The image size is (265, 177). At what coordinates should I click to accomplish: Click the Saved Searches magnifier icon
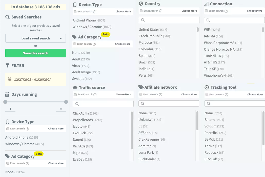[x=7, y=17]
